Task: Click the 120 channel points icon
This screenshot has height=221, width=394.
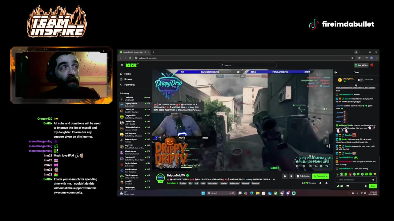Action: click(340, 186)
